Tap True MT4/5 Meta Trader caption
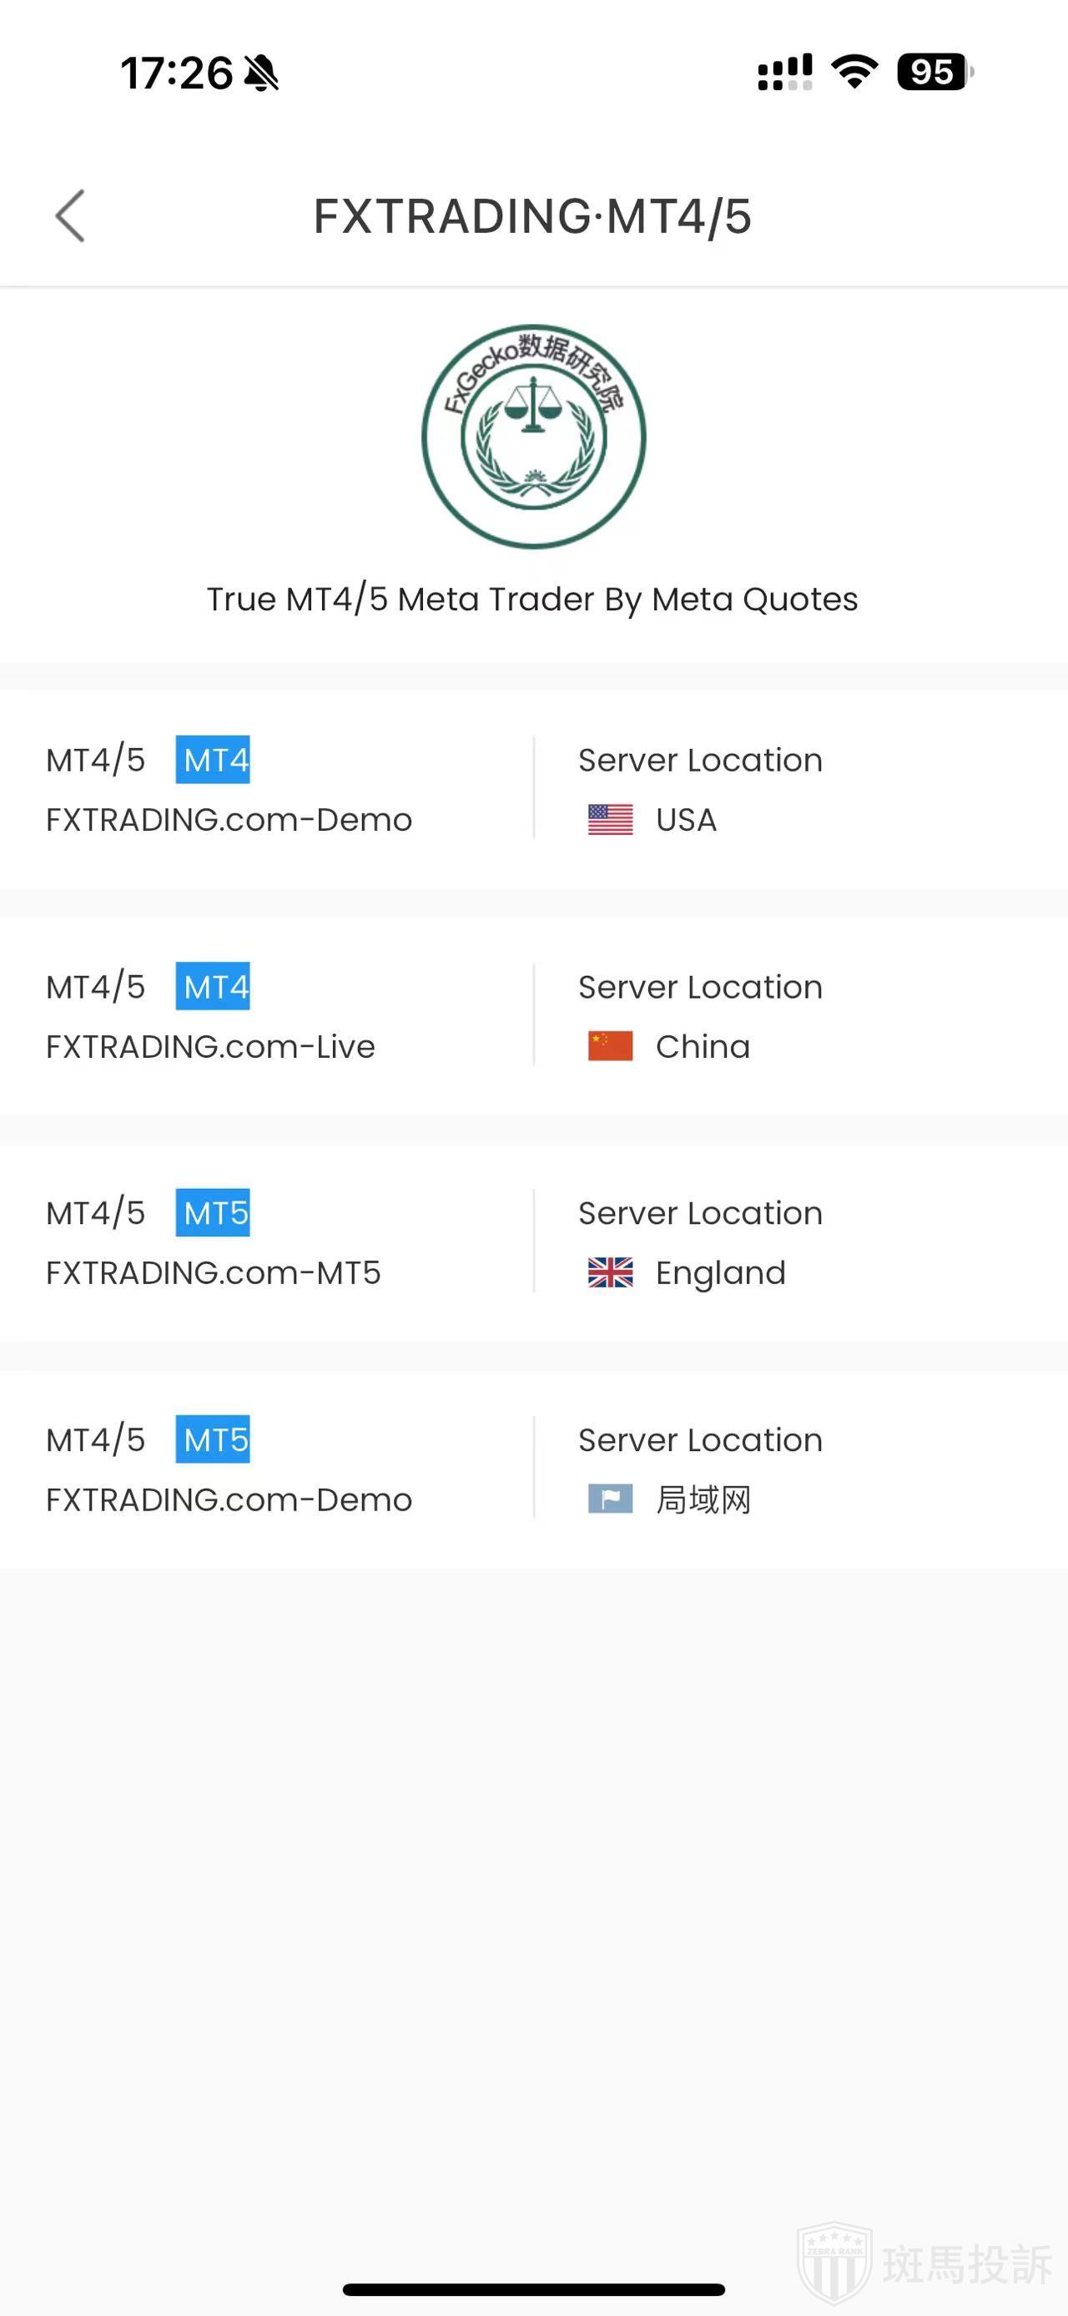The image size is (1068, 2316). (532, 599)
